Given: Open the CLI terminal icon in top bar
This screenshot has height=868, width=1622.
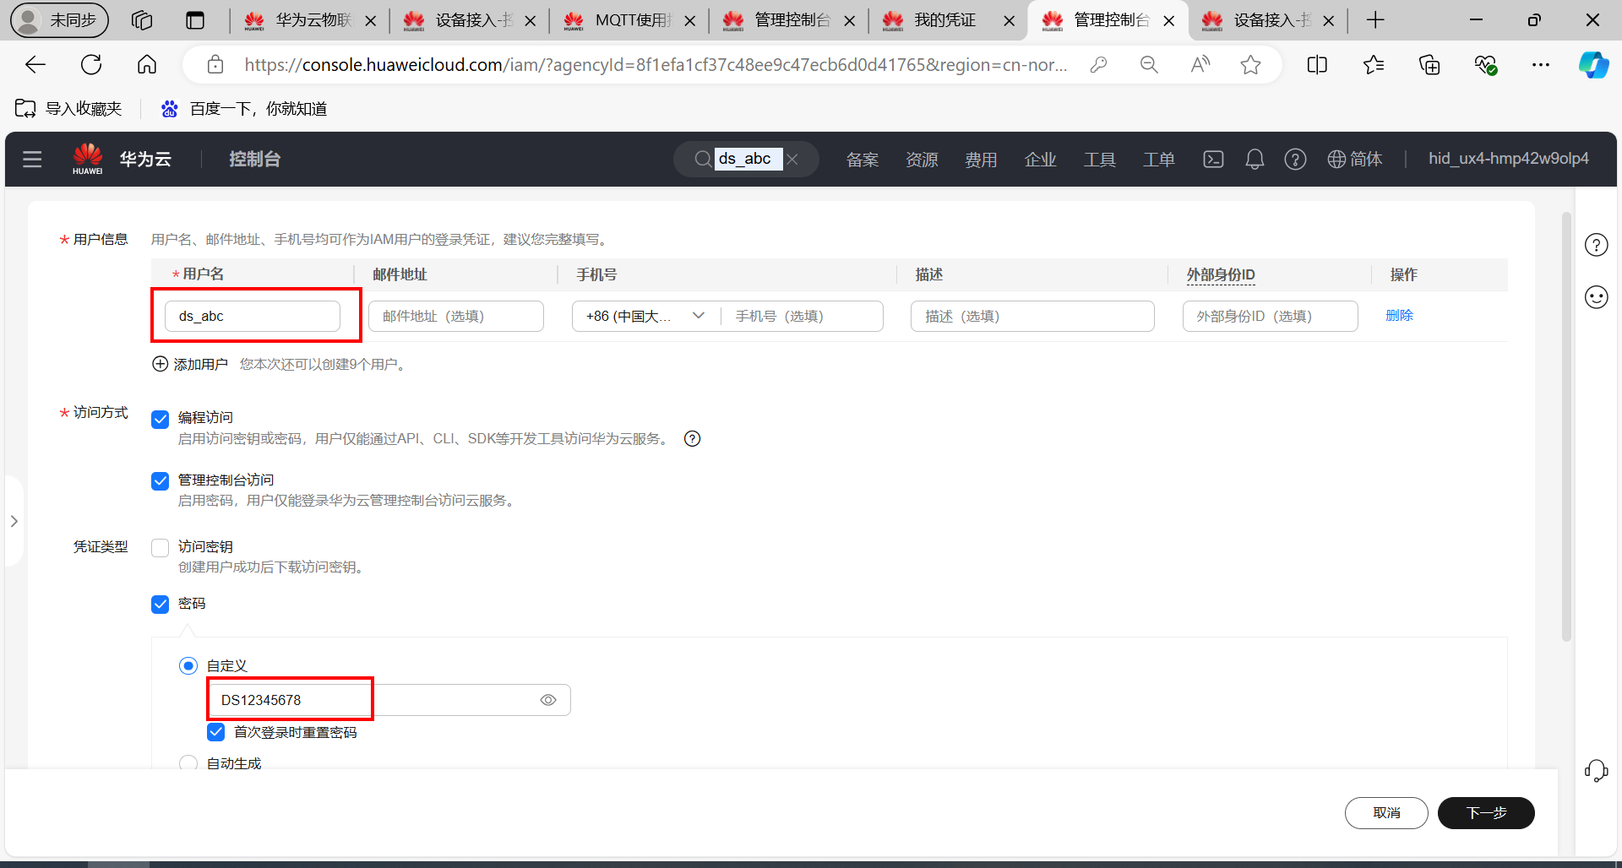Looking at the screenshot, I should tap(1213, 159).
